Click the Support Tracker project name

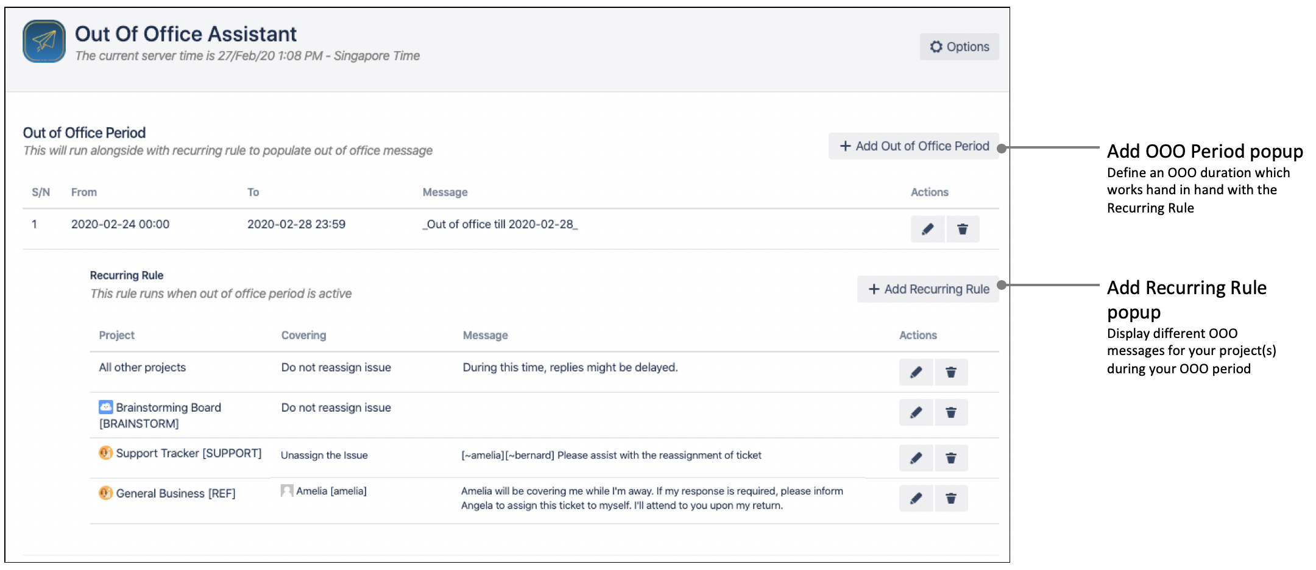[188, 454]
